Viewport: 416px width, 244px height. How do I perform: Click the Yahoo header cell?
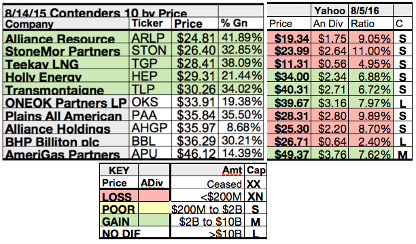coord(330,10)
